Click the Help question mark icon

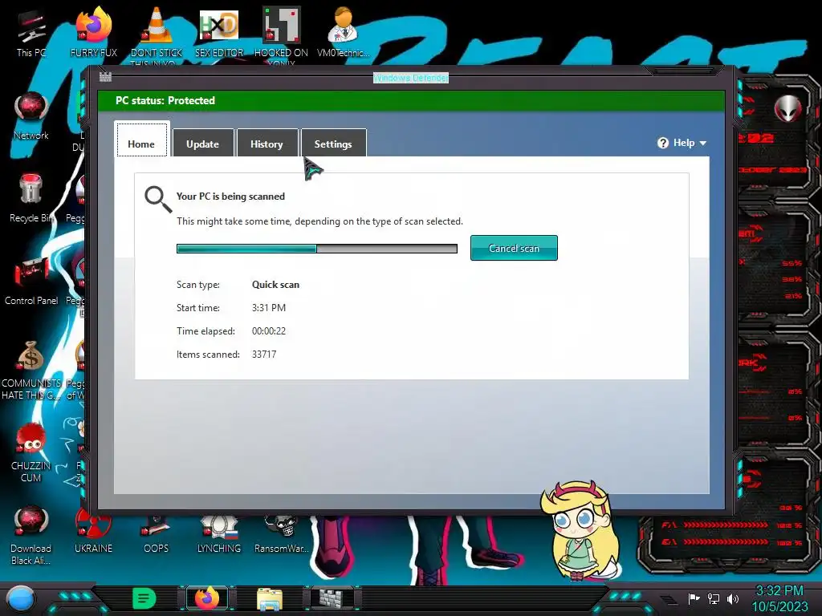click(662, 143)
